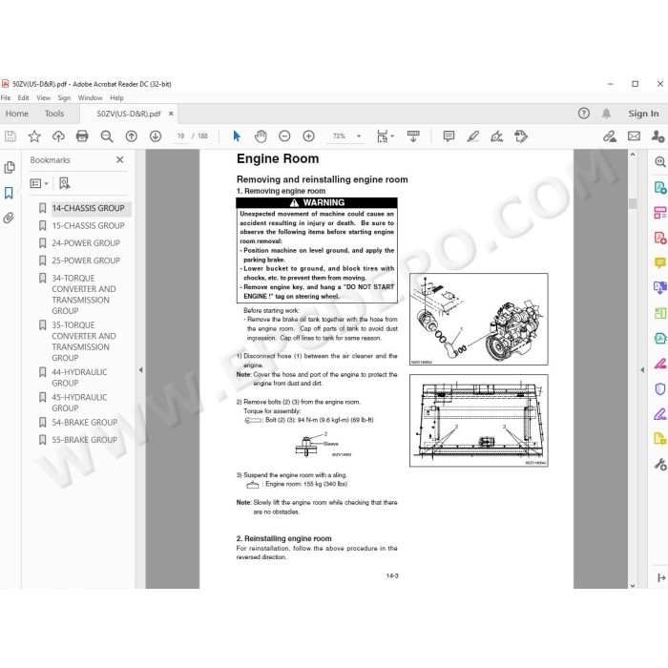668x668 pixels.
Task: Open the Edit menu
Action: click(24, 98)
